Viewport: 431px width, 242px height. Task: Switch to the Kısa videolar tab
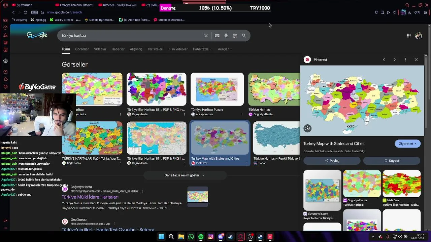click(x=178, y=49)
